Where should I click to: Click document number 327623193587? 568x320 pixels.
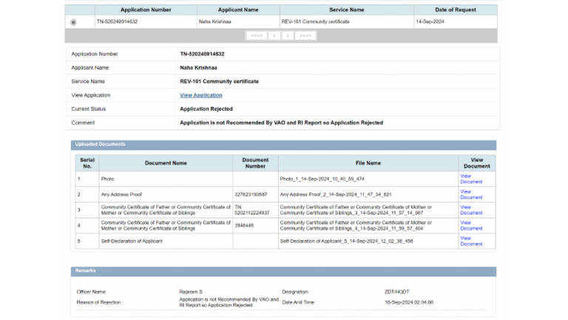point(251,194)
